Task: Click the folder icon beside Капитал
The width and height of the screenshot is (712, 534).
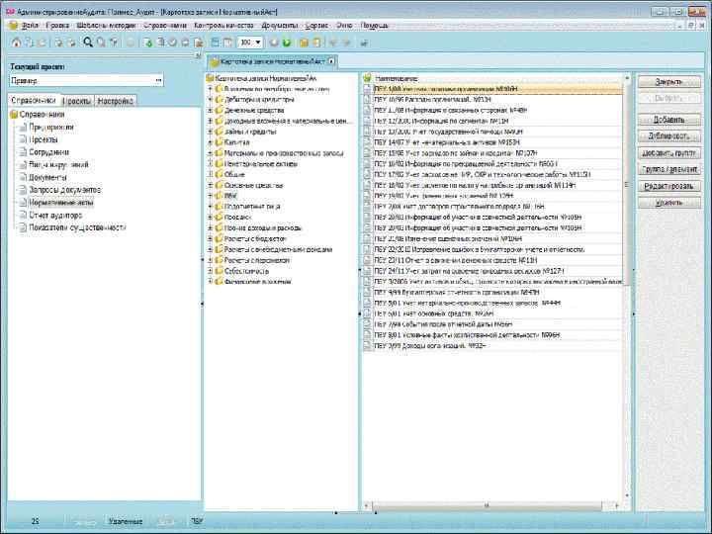Action: tap(219, 142)
